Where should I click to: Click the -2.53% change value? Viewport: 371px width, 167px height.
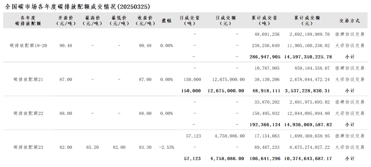click(166, 147)
